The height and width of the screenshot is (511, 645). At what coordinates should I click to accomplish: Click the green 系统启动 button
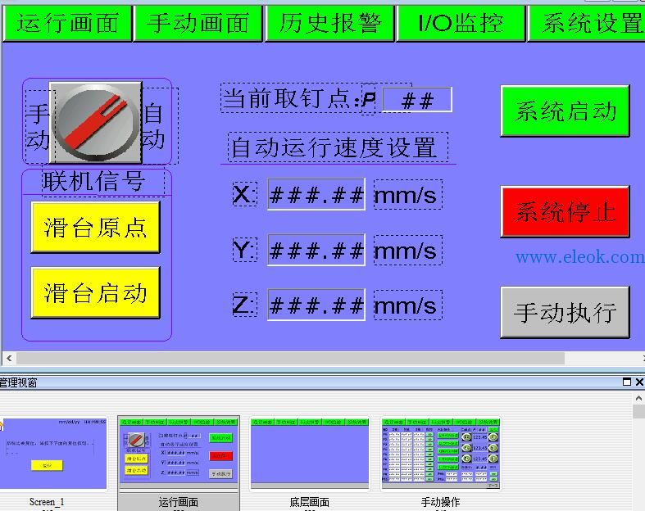(566, 111)
